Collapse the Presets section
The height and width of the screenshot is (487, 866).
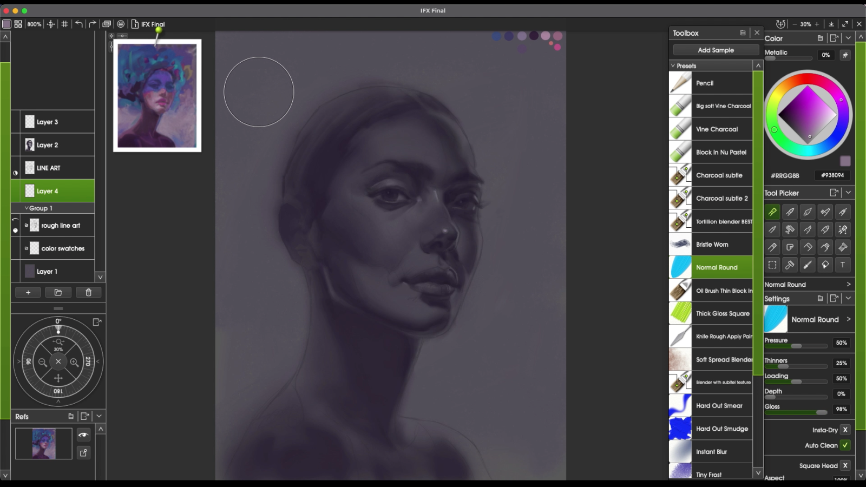click(673, 65)
